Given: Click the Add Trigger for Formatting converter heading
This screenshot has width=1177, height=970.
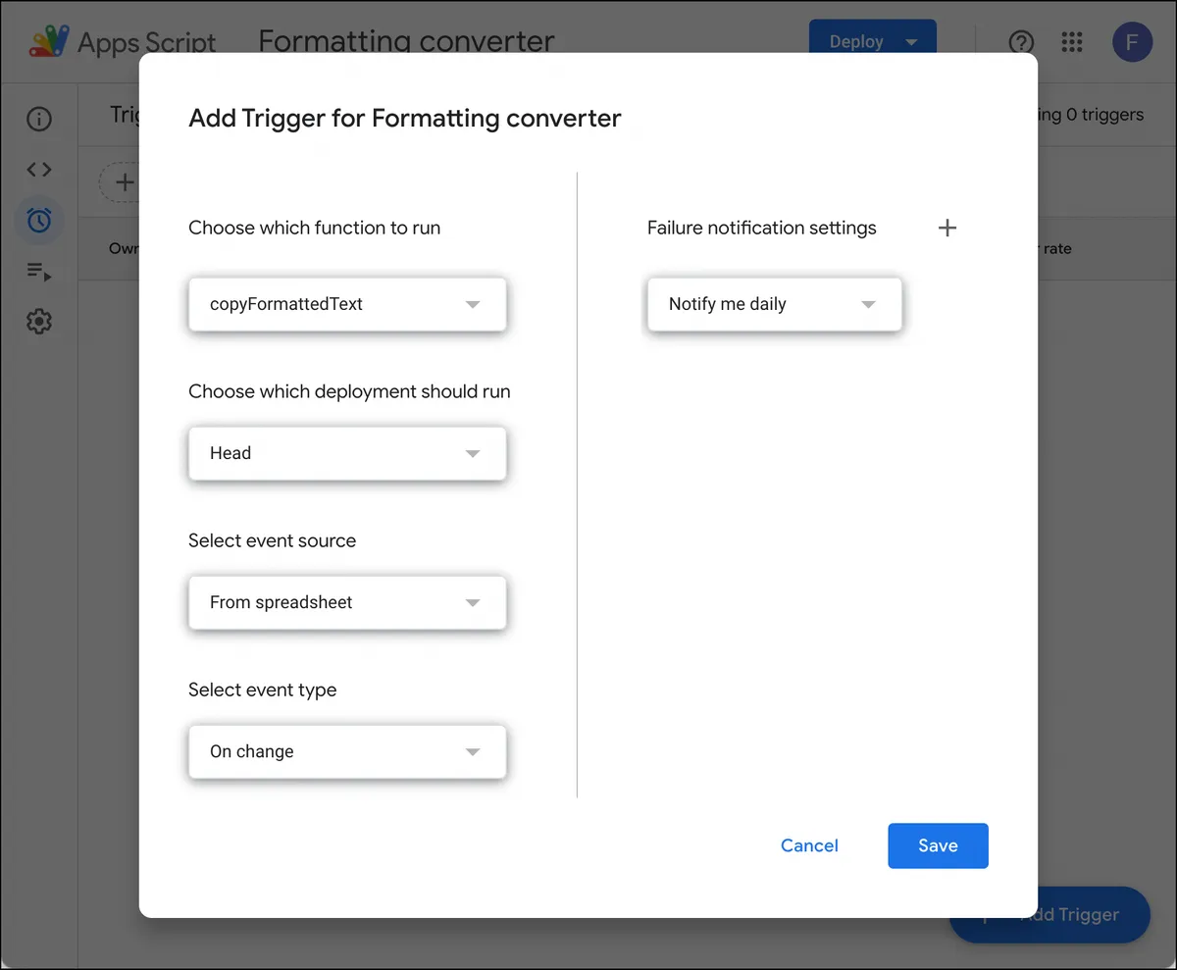Looking at the screenshot, I should click(x=405, y=119).
